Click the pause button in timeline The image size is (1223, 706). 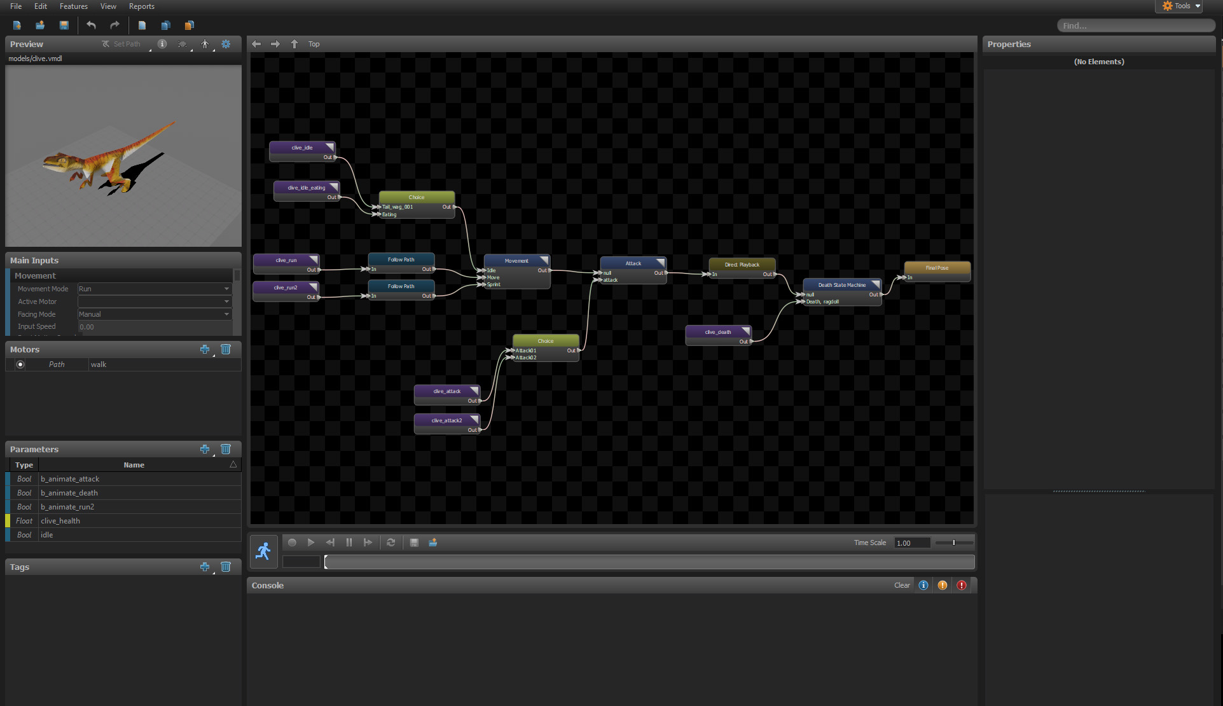tap(349, 542)
